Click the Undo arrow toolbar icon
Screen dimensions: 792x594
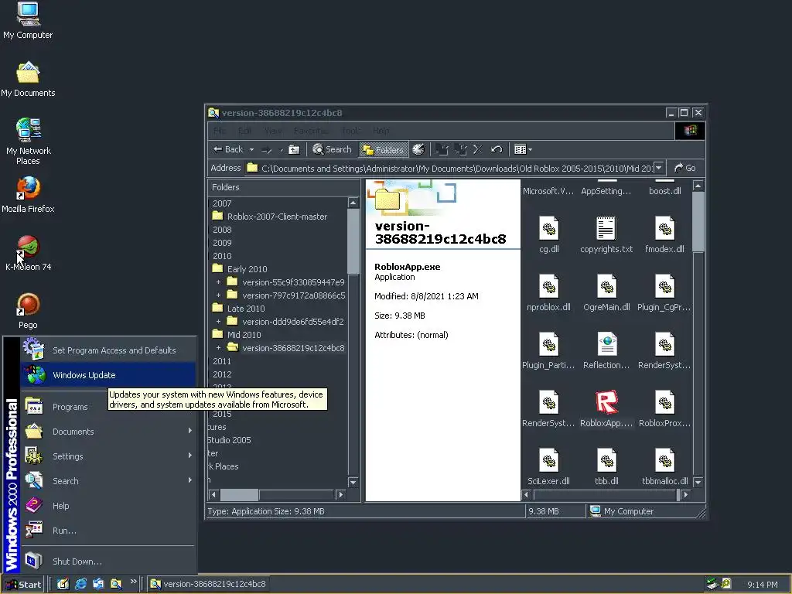[x=497, y=149]
